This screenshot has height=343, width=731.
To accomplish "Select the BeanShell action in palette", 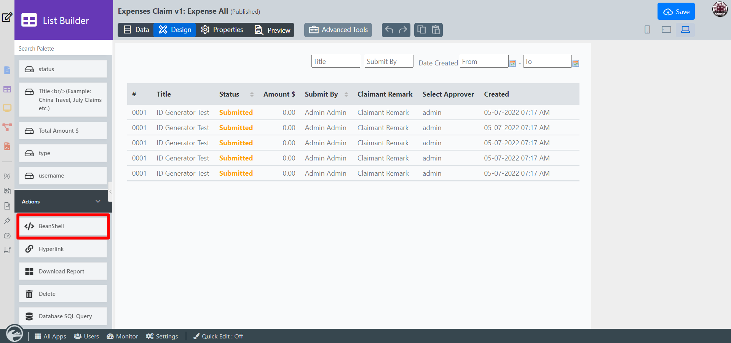I will tap(63, 226).
